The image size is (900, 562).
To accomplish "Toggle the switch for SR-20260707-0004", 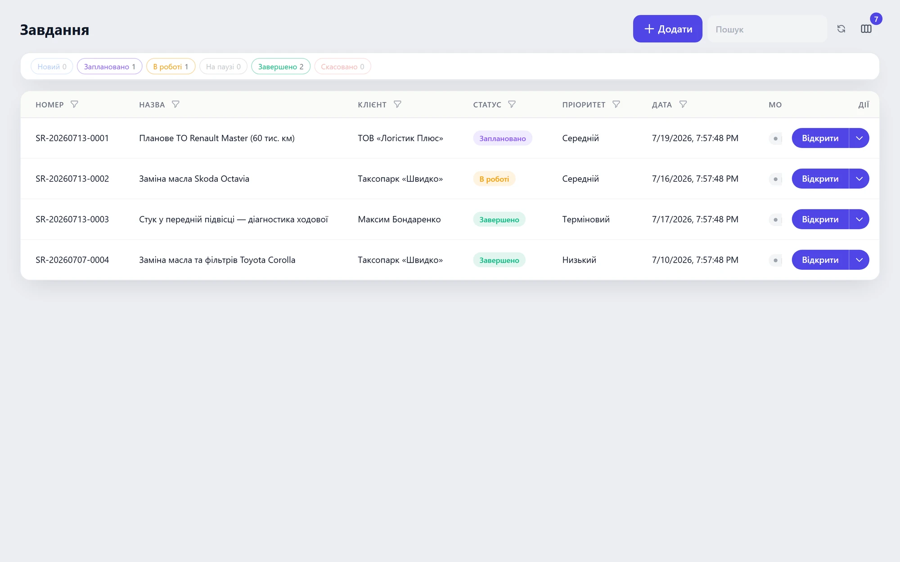I will (775, 260).
